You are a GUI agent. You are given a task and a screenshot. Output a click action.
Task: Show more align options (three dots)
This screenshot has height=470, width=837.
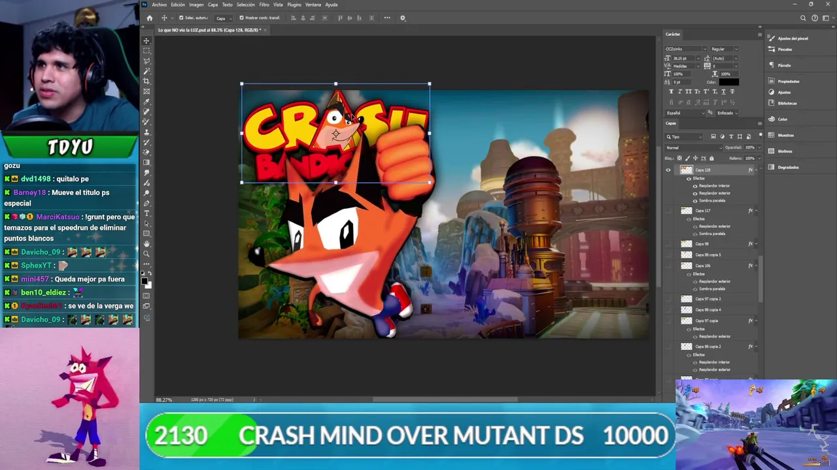pos(387,18)
